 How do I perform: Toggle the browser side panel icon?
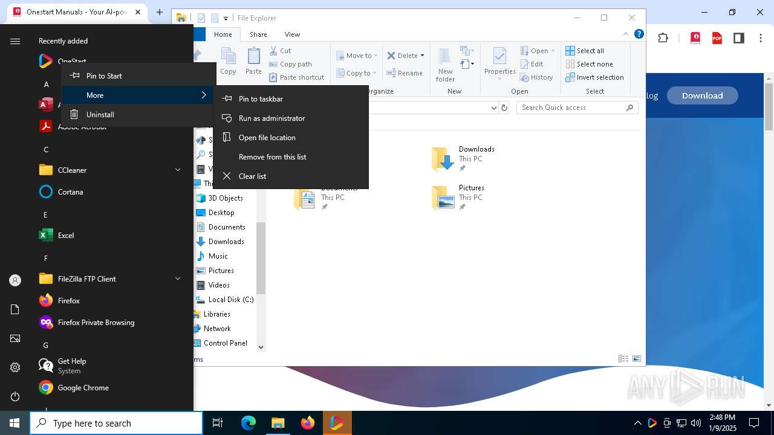click(738, 38)
